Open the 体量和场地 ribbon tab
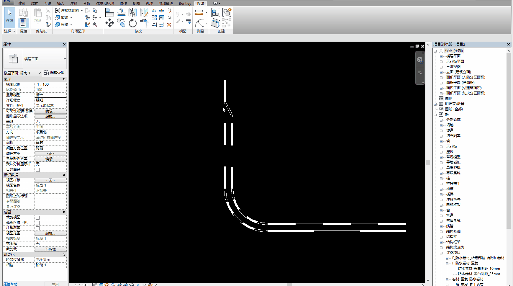The image size is (513, 286). point(105,4)
